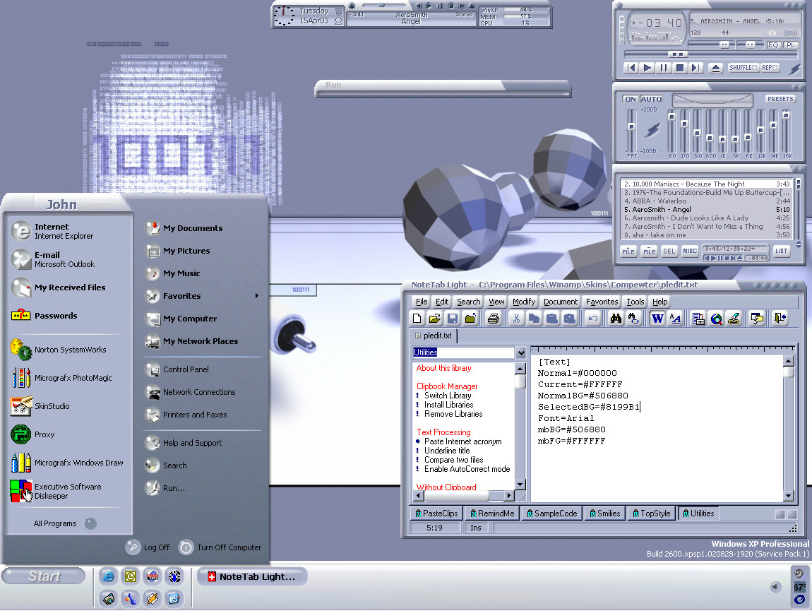Click Cut scissors icon in NoteTab toolbar
This screenshot has height=611, width=812.
click(516, 319)
